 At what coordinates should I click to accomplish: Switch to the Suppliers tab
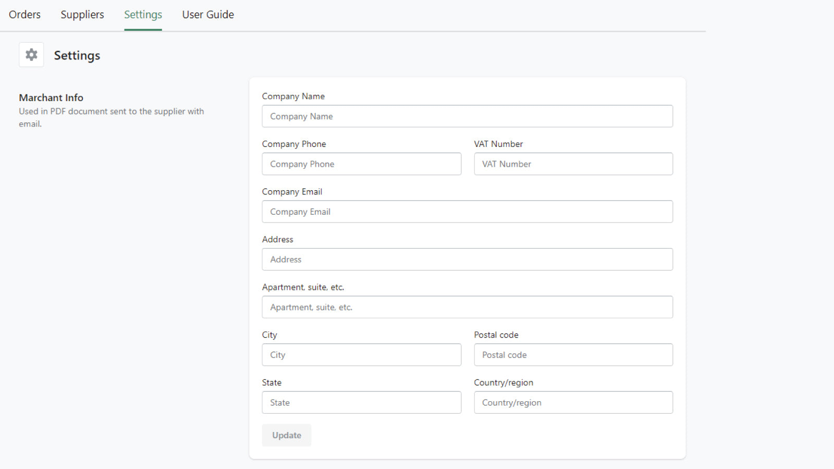point(82,15)
